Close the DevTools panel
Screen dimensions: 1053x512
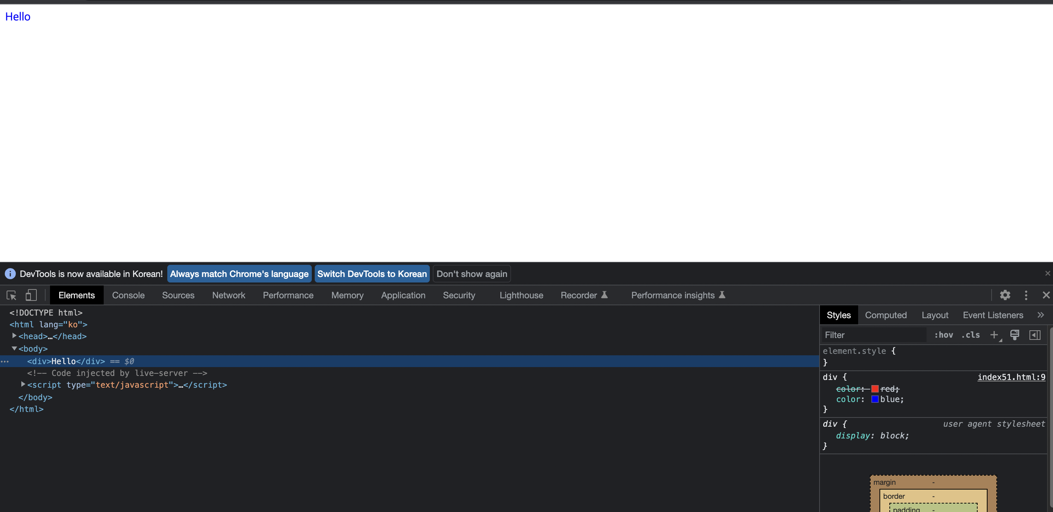coord(1046,295)
